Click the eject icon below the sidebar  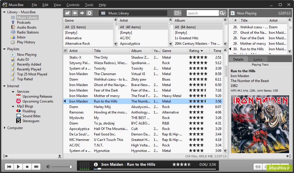coord(60,156)
